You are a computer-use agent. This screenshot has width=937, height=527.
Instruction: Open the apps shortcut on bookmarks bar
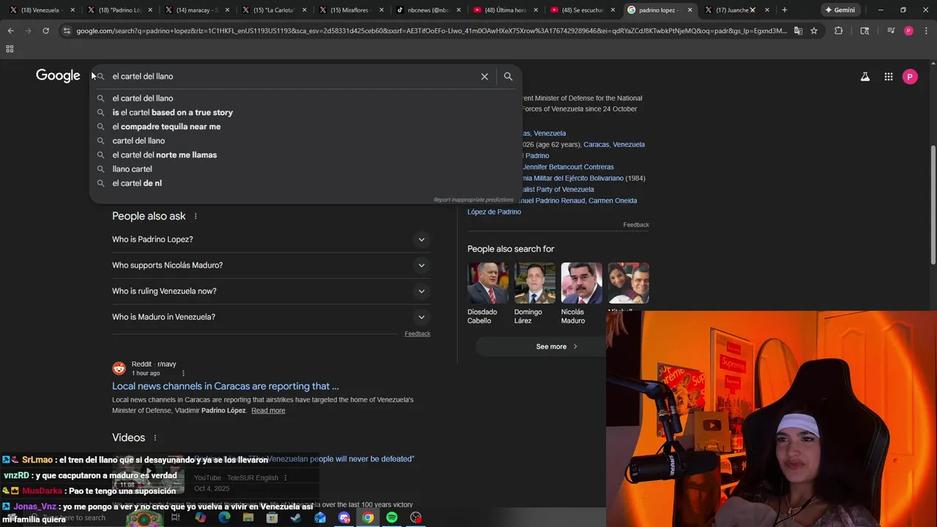point(10,49)
